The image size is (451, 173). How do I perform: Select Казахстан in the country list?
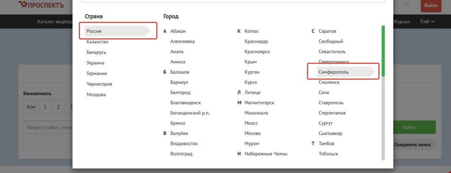(x=97, y=42)
